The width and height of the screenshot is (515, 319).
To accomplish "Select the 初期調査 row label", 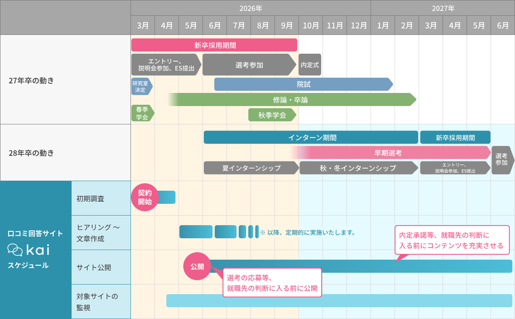I will point(90,198).
